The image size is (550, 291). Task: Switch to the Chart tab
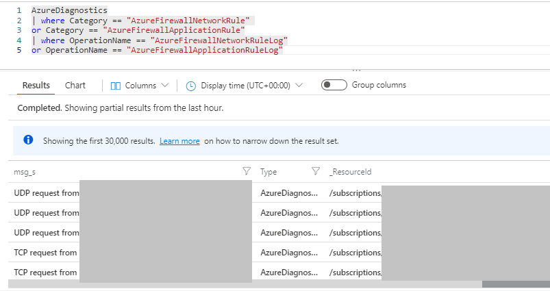coord(75,86)
